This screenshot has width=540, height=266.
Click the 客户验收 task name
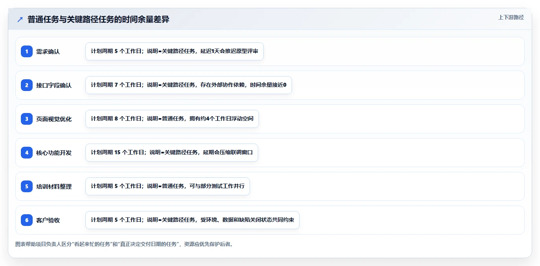tap(48, 220)
